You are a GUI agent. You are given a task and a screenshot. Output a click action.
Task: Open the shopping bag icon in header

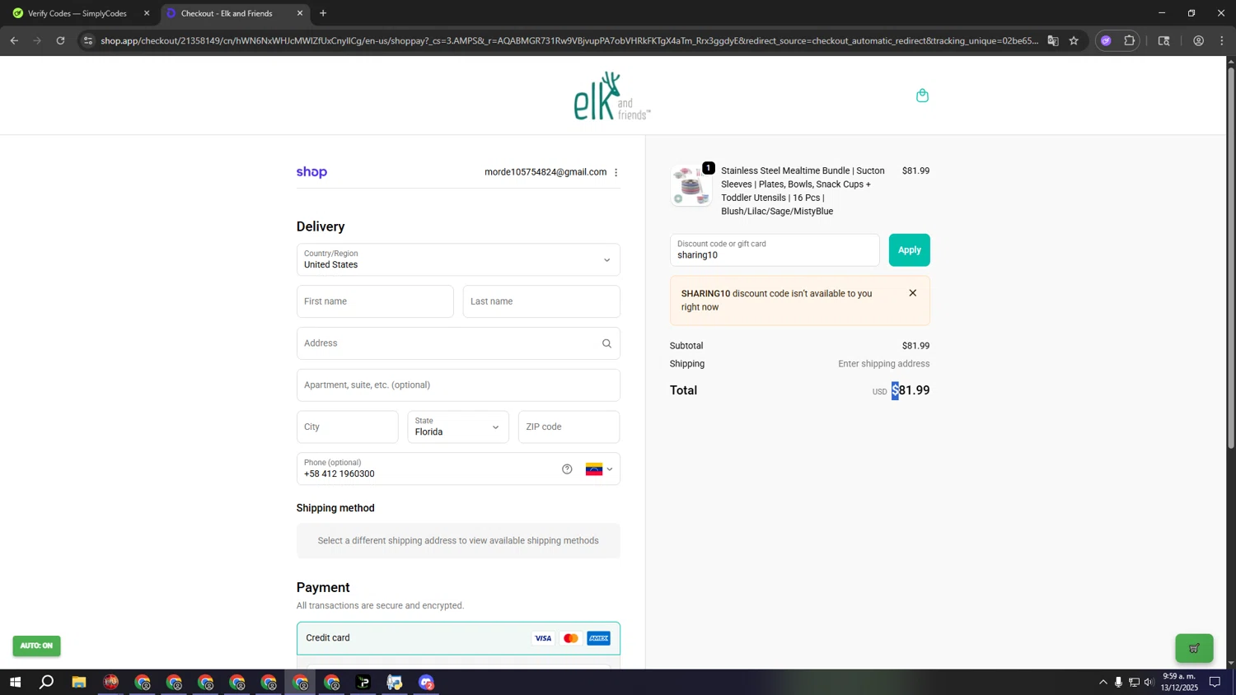point(922,96)
